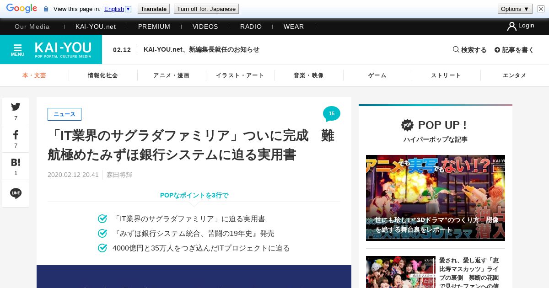Click the date 2020.02.12 20:41

[73, 175]
